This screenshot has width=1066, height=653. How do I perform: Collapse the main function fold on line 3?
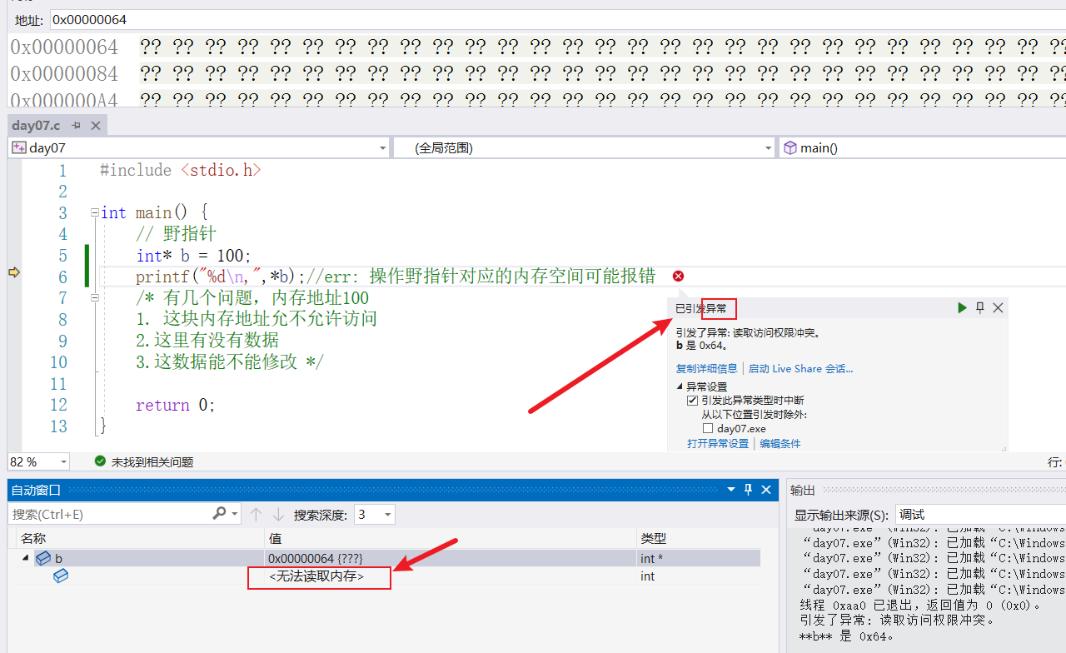95,213
